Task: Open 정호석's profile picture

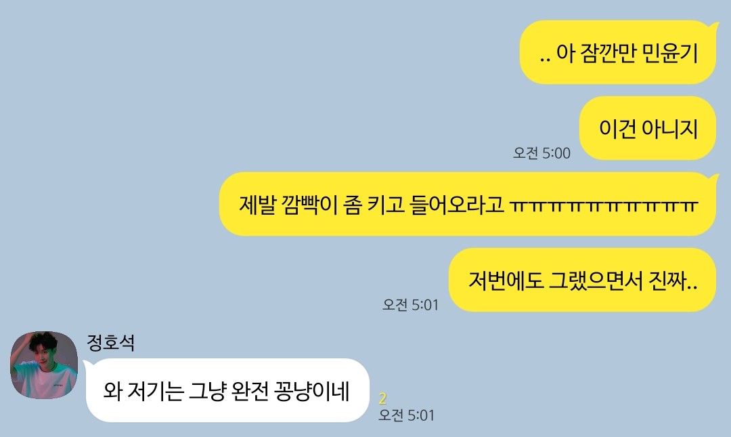Action: 44,365
